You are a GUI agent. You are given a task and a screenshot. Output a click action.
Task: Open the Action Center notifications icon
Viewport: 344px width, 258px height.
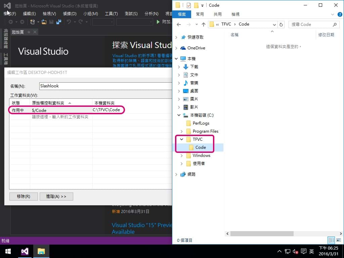coord(304,251)
